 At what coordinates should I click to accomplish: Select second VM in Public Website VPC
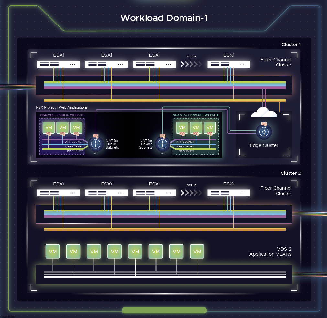pyautogui.click(x=62, y=127)
